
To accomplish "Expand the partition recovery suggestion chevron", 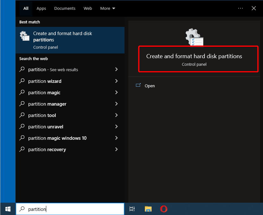I will click(x=116, y=149).
